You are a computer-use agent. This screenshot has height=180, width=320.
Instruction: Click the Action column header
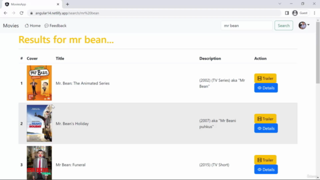[x=260, y=58]
